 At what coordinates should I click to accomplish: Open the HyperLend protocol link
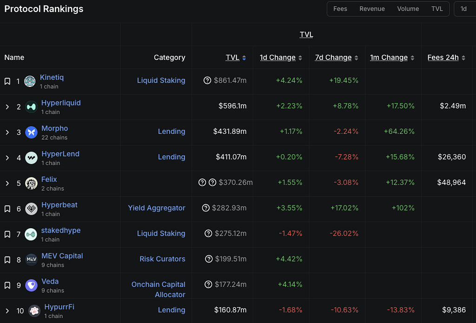[60, 154]
